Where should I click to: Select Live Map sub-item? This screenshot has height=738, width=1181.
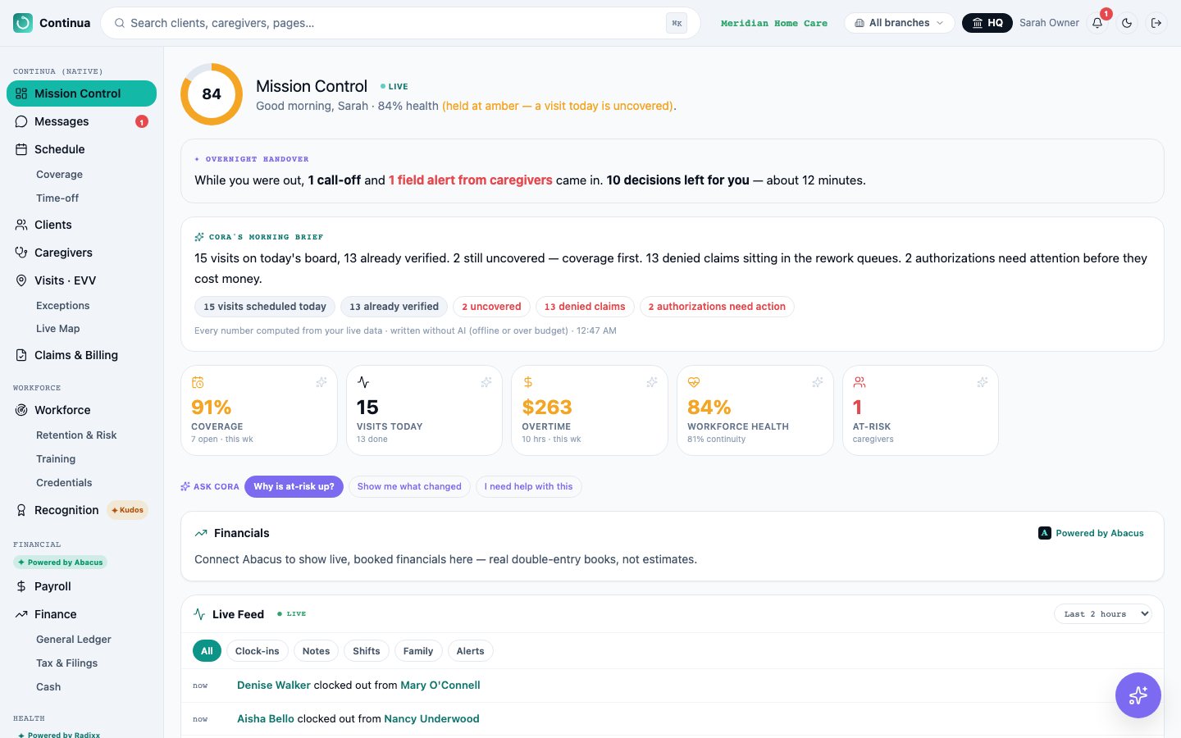click(58, 329)
